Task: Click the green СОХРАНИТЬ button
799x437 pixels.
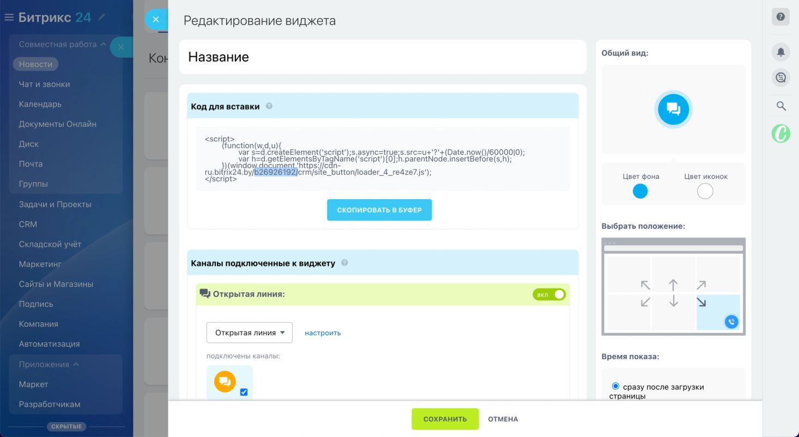Action: (445, 419)
